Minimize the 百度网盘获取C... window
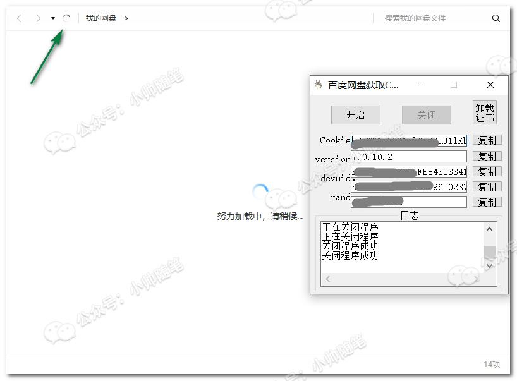The height and width of the screenshot is (381, 517). tap(418, 85)
